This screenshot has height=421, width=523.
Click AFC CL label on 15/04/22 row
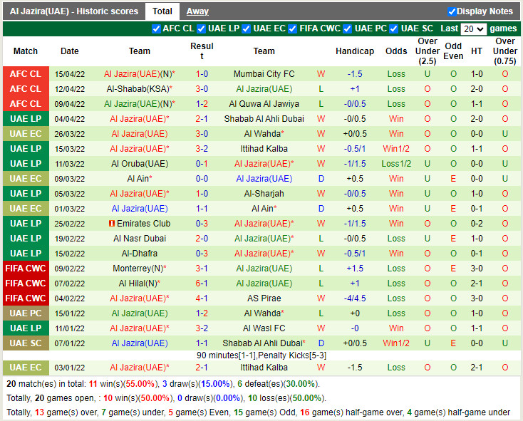(x=26, y=74)
